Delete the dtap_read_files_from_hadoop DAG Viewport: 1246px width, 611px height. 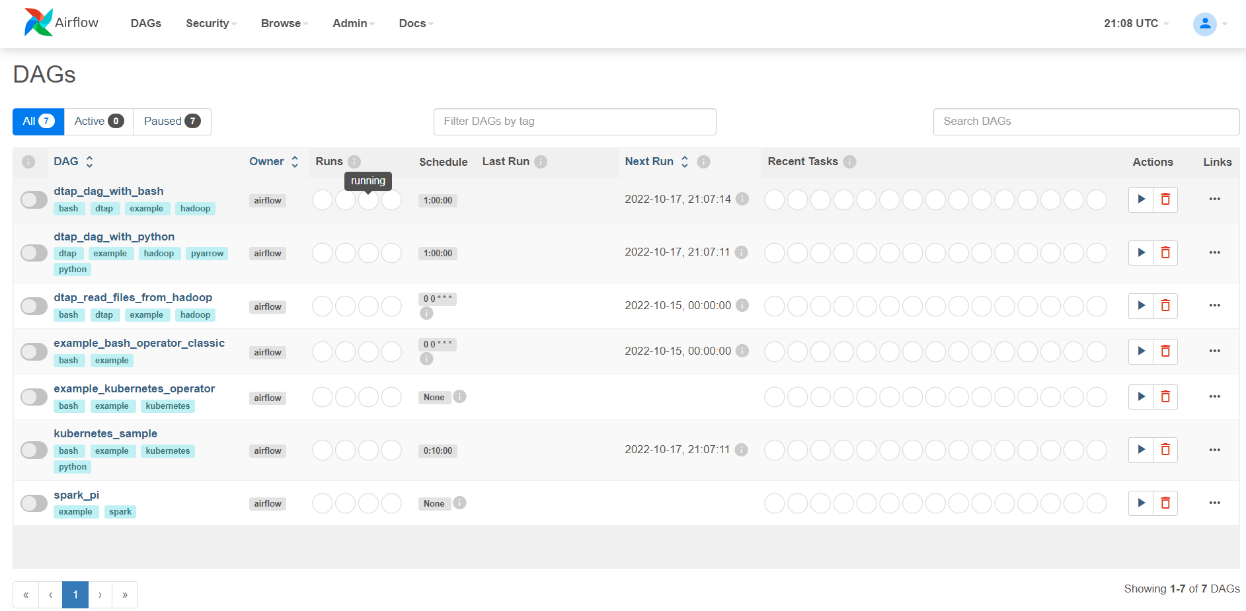[1165, 305]
